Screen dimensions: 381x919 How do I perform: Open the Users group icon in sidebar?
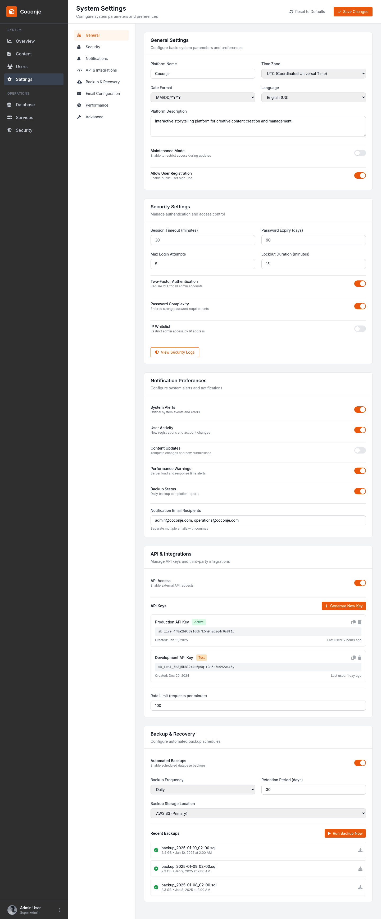[10, 67]
